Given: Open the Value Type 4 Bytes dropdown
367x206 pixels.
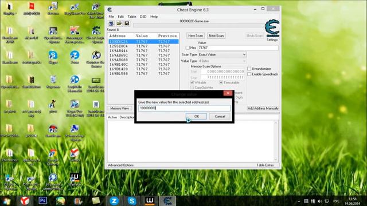Looking at the screenshot, I should coord(222,61).
